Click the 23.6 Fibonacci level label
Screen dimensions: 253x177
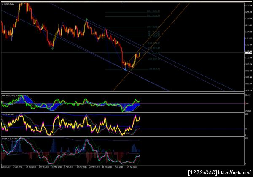click(154, 59)
